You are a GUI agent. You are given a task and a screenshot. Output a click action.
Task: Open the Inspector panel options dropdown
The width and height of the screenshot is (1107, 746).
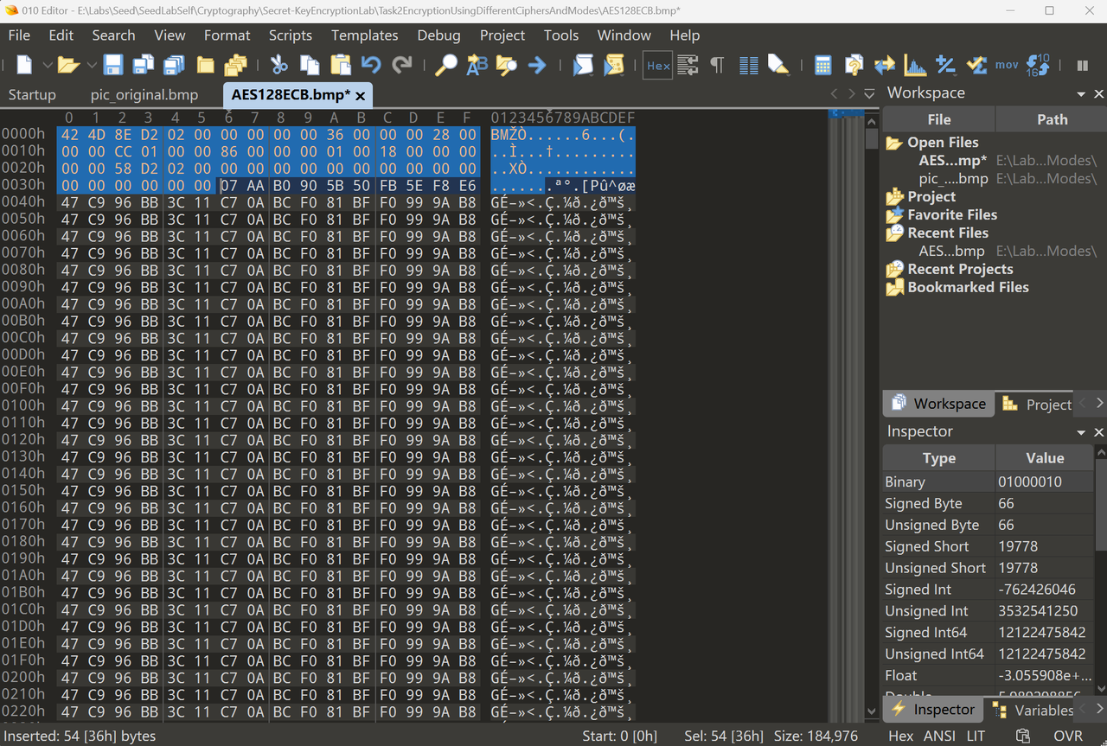(x=1081, y=431)
